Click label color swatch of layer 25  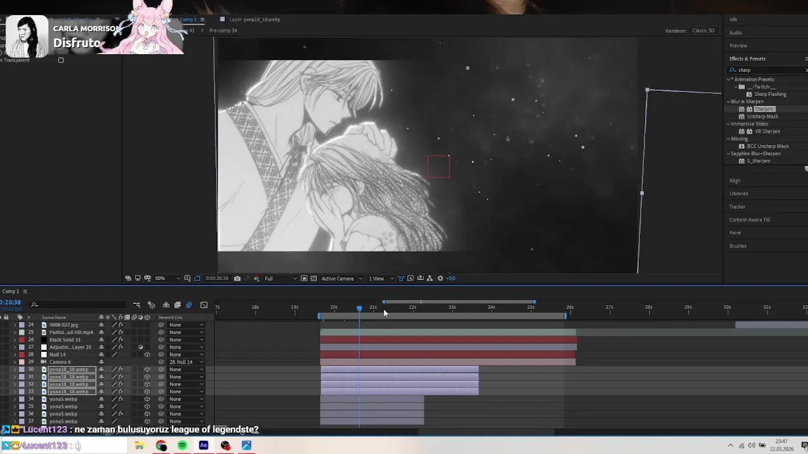21,332
